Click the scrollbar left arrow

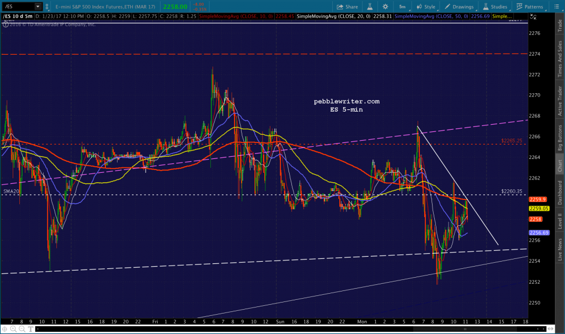pos(37,329)
